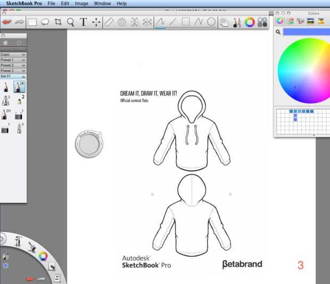
Task: Open the Layers editor
Action: point(225,22)
